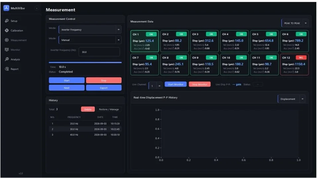This screenshot has width=318, height=178.
Task: Open the Live Channel selector dropdown
Action: [156, 86]
